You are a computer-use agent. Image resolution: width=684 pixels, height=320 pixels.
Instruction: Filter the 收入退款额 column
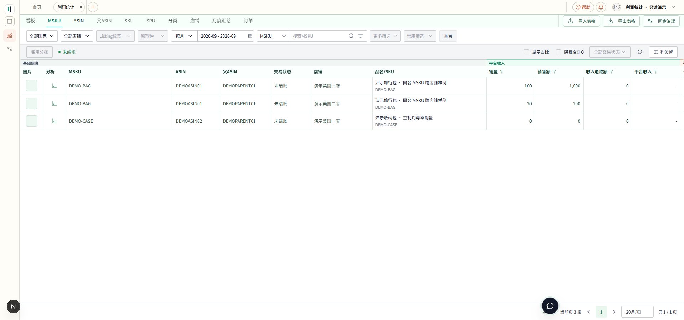click(x=611, y=71)
